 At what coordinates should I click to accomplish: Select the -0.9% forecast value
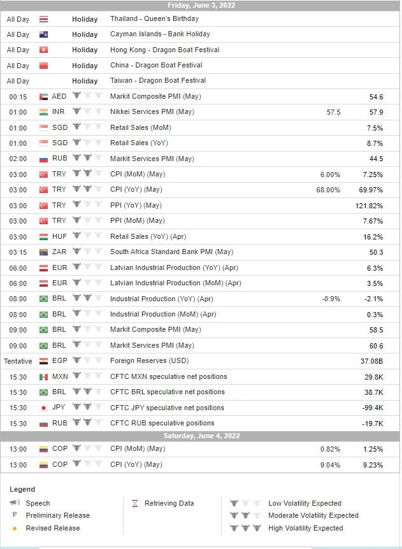(331, 299)
